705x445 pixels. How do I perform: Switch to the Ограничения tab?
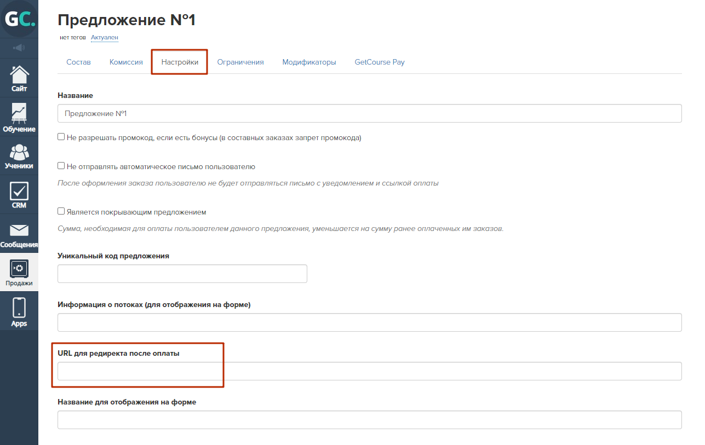coord(240,62)
